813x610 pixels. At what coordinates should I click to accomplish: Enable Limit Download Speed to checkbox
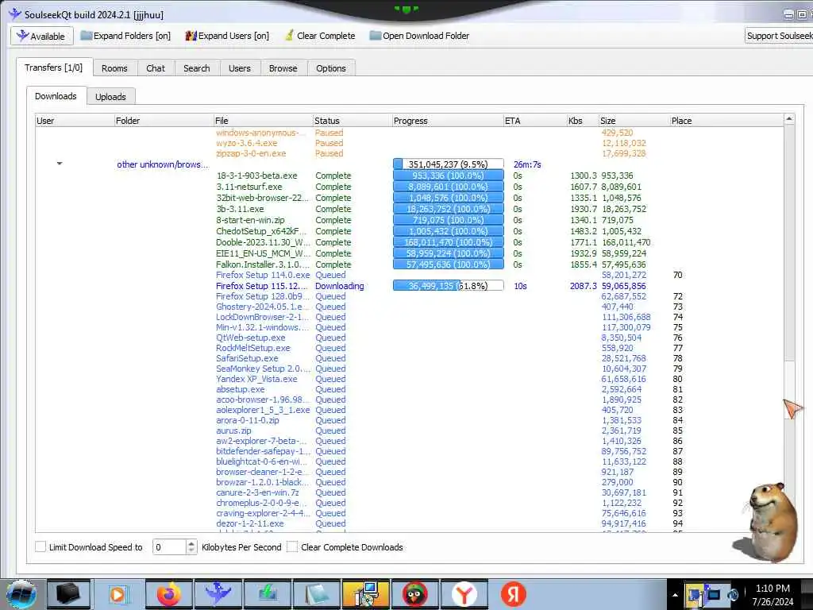(40, 546)
